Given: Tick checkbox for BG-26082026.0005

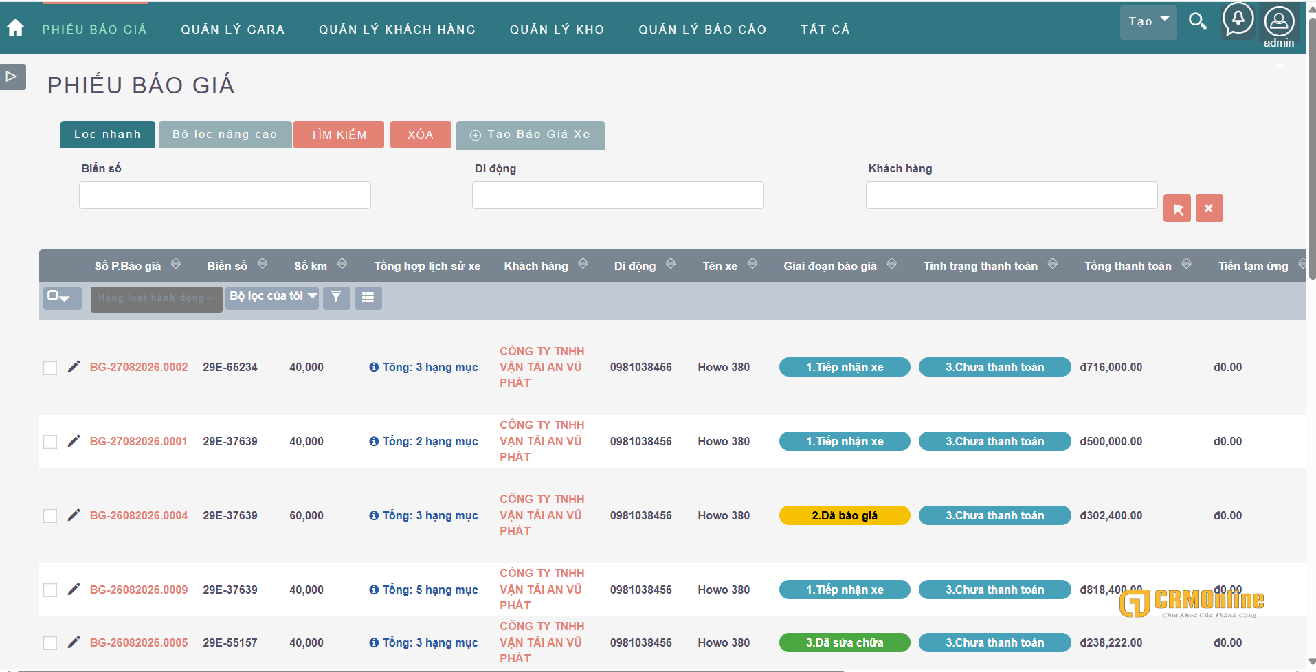Looking at the screenshot, I should tap(50, 643).
